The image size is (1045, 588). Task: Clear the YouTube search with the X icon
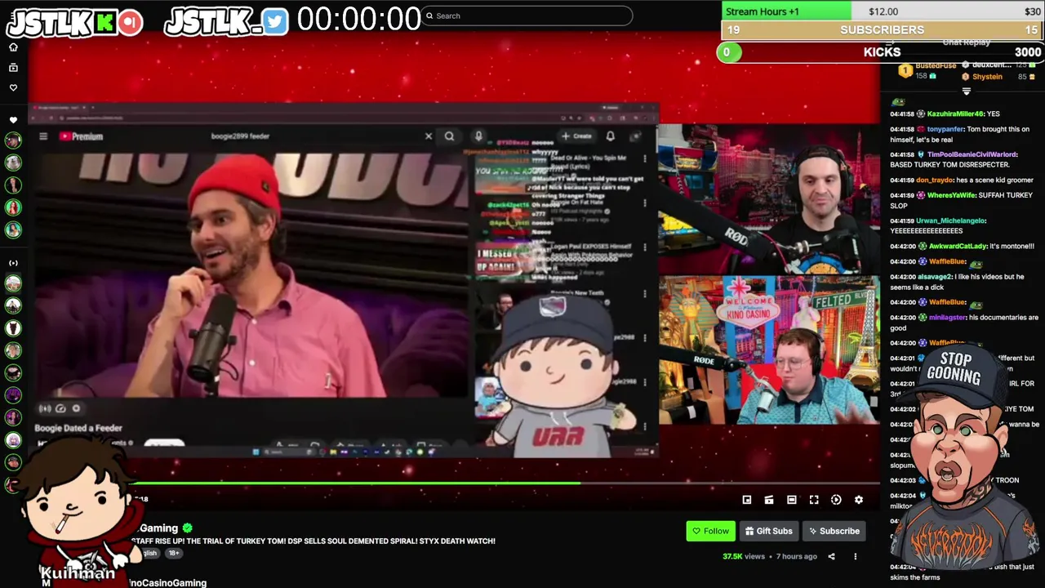(429, 136)
